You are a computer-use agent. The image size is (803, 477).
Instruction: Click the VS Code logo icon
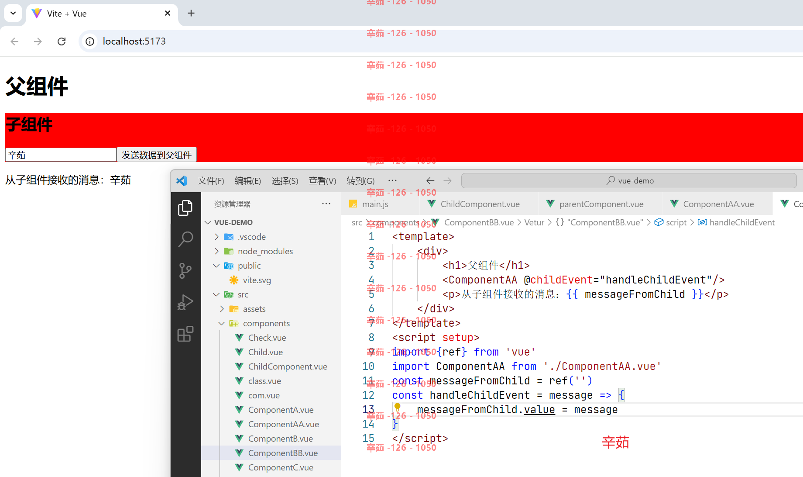(182, 181)
